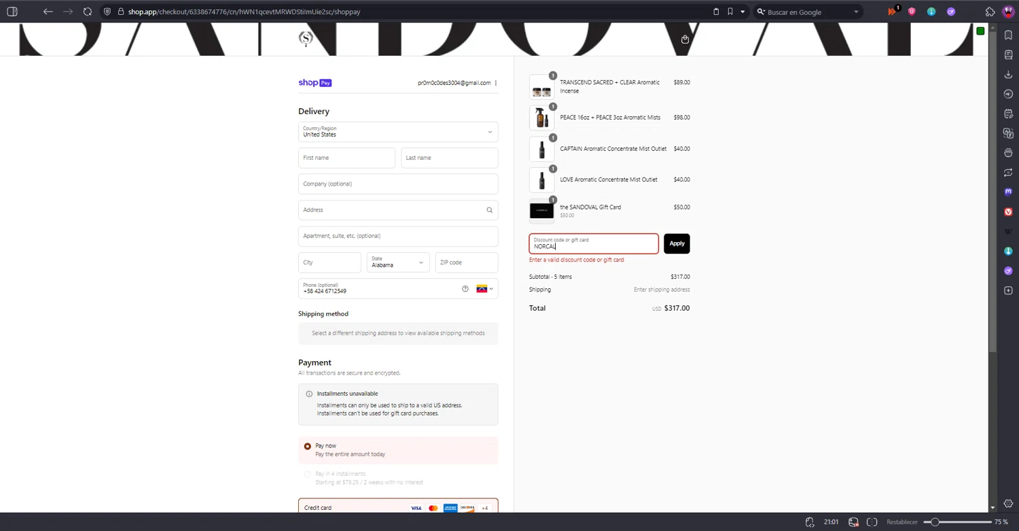Viewport: 1019px width, 531px height.
Task: Bookmark this page with the bookmark icon
Action: (x=730, y=12)
